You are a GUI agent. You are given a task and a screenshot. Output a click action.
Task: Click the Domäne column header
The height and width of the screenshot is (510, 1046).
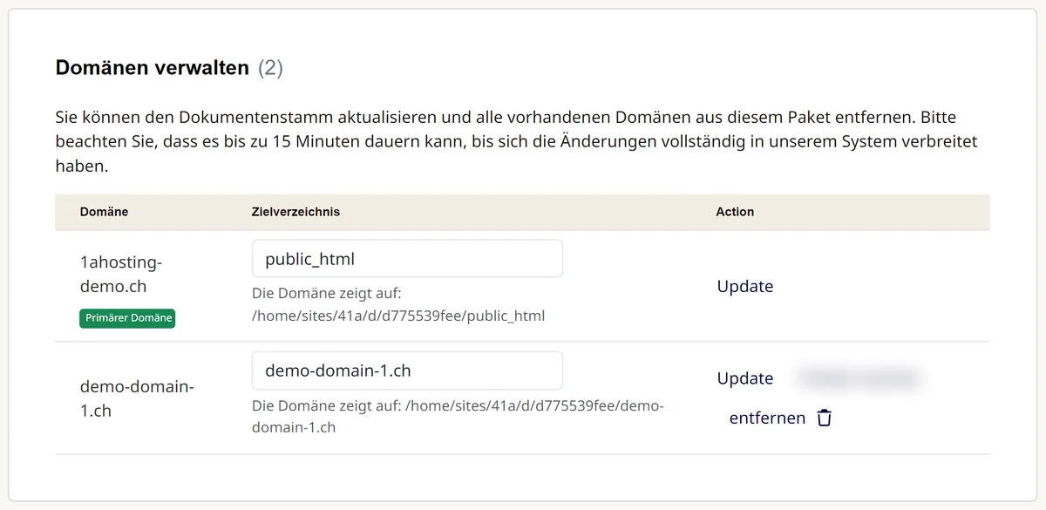[104, 212]
